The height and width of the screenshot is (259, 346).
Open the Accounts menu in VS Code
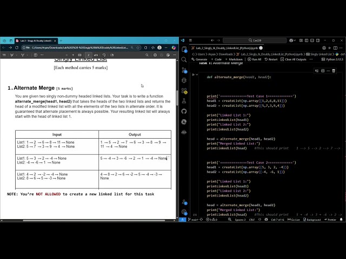click(184, 202)
